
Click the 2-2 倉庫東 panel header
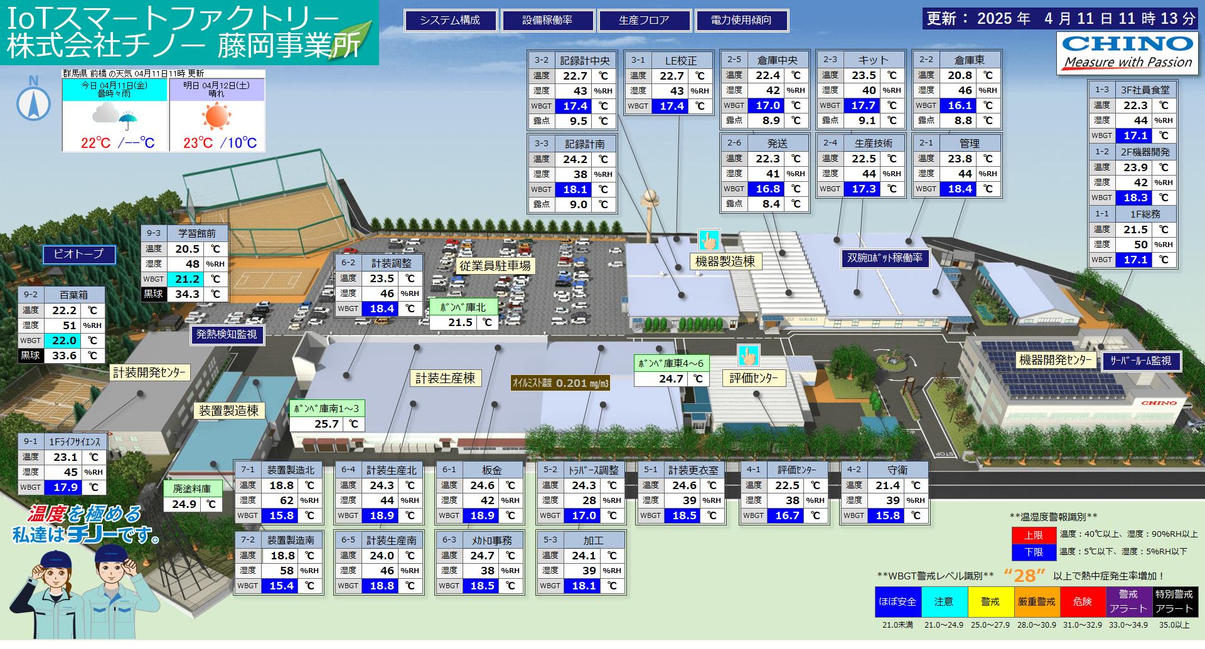tap(957, 60)
